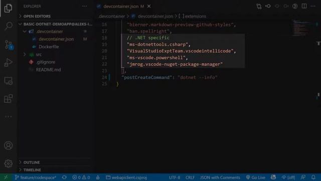Click the flame icon in status bar
This screenshot has height=181, width=321.
[98, 177]
